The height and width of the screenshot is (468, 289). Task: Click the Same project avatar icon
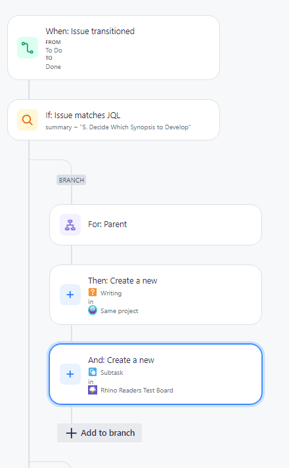93,310
